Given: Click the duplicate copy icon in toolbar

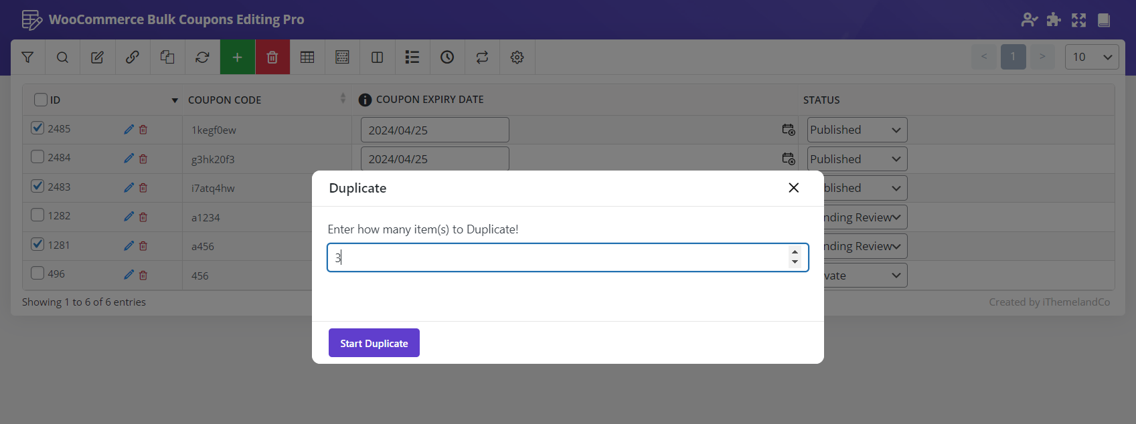Looking at the screenshot, I should coord(167,58).
